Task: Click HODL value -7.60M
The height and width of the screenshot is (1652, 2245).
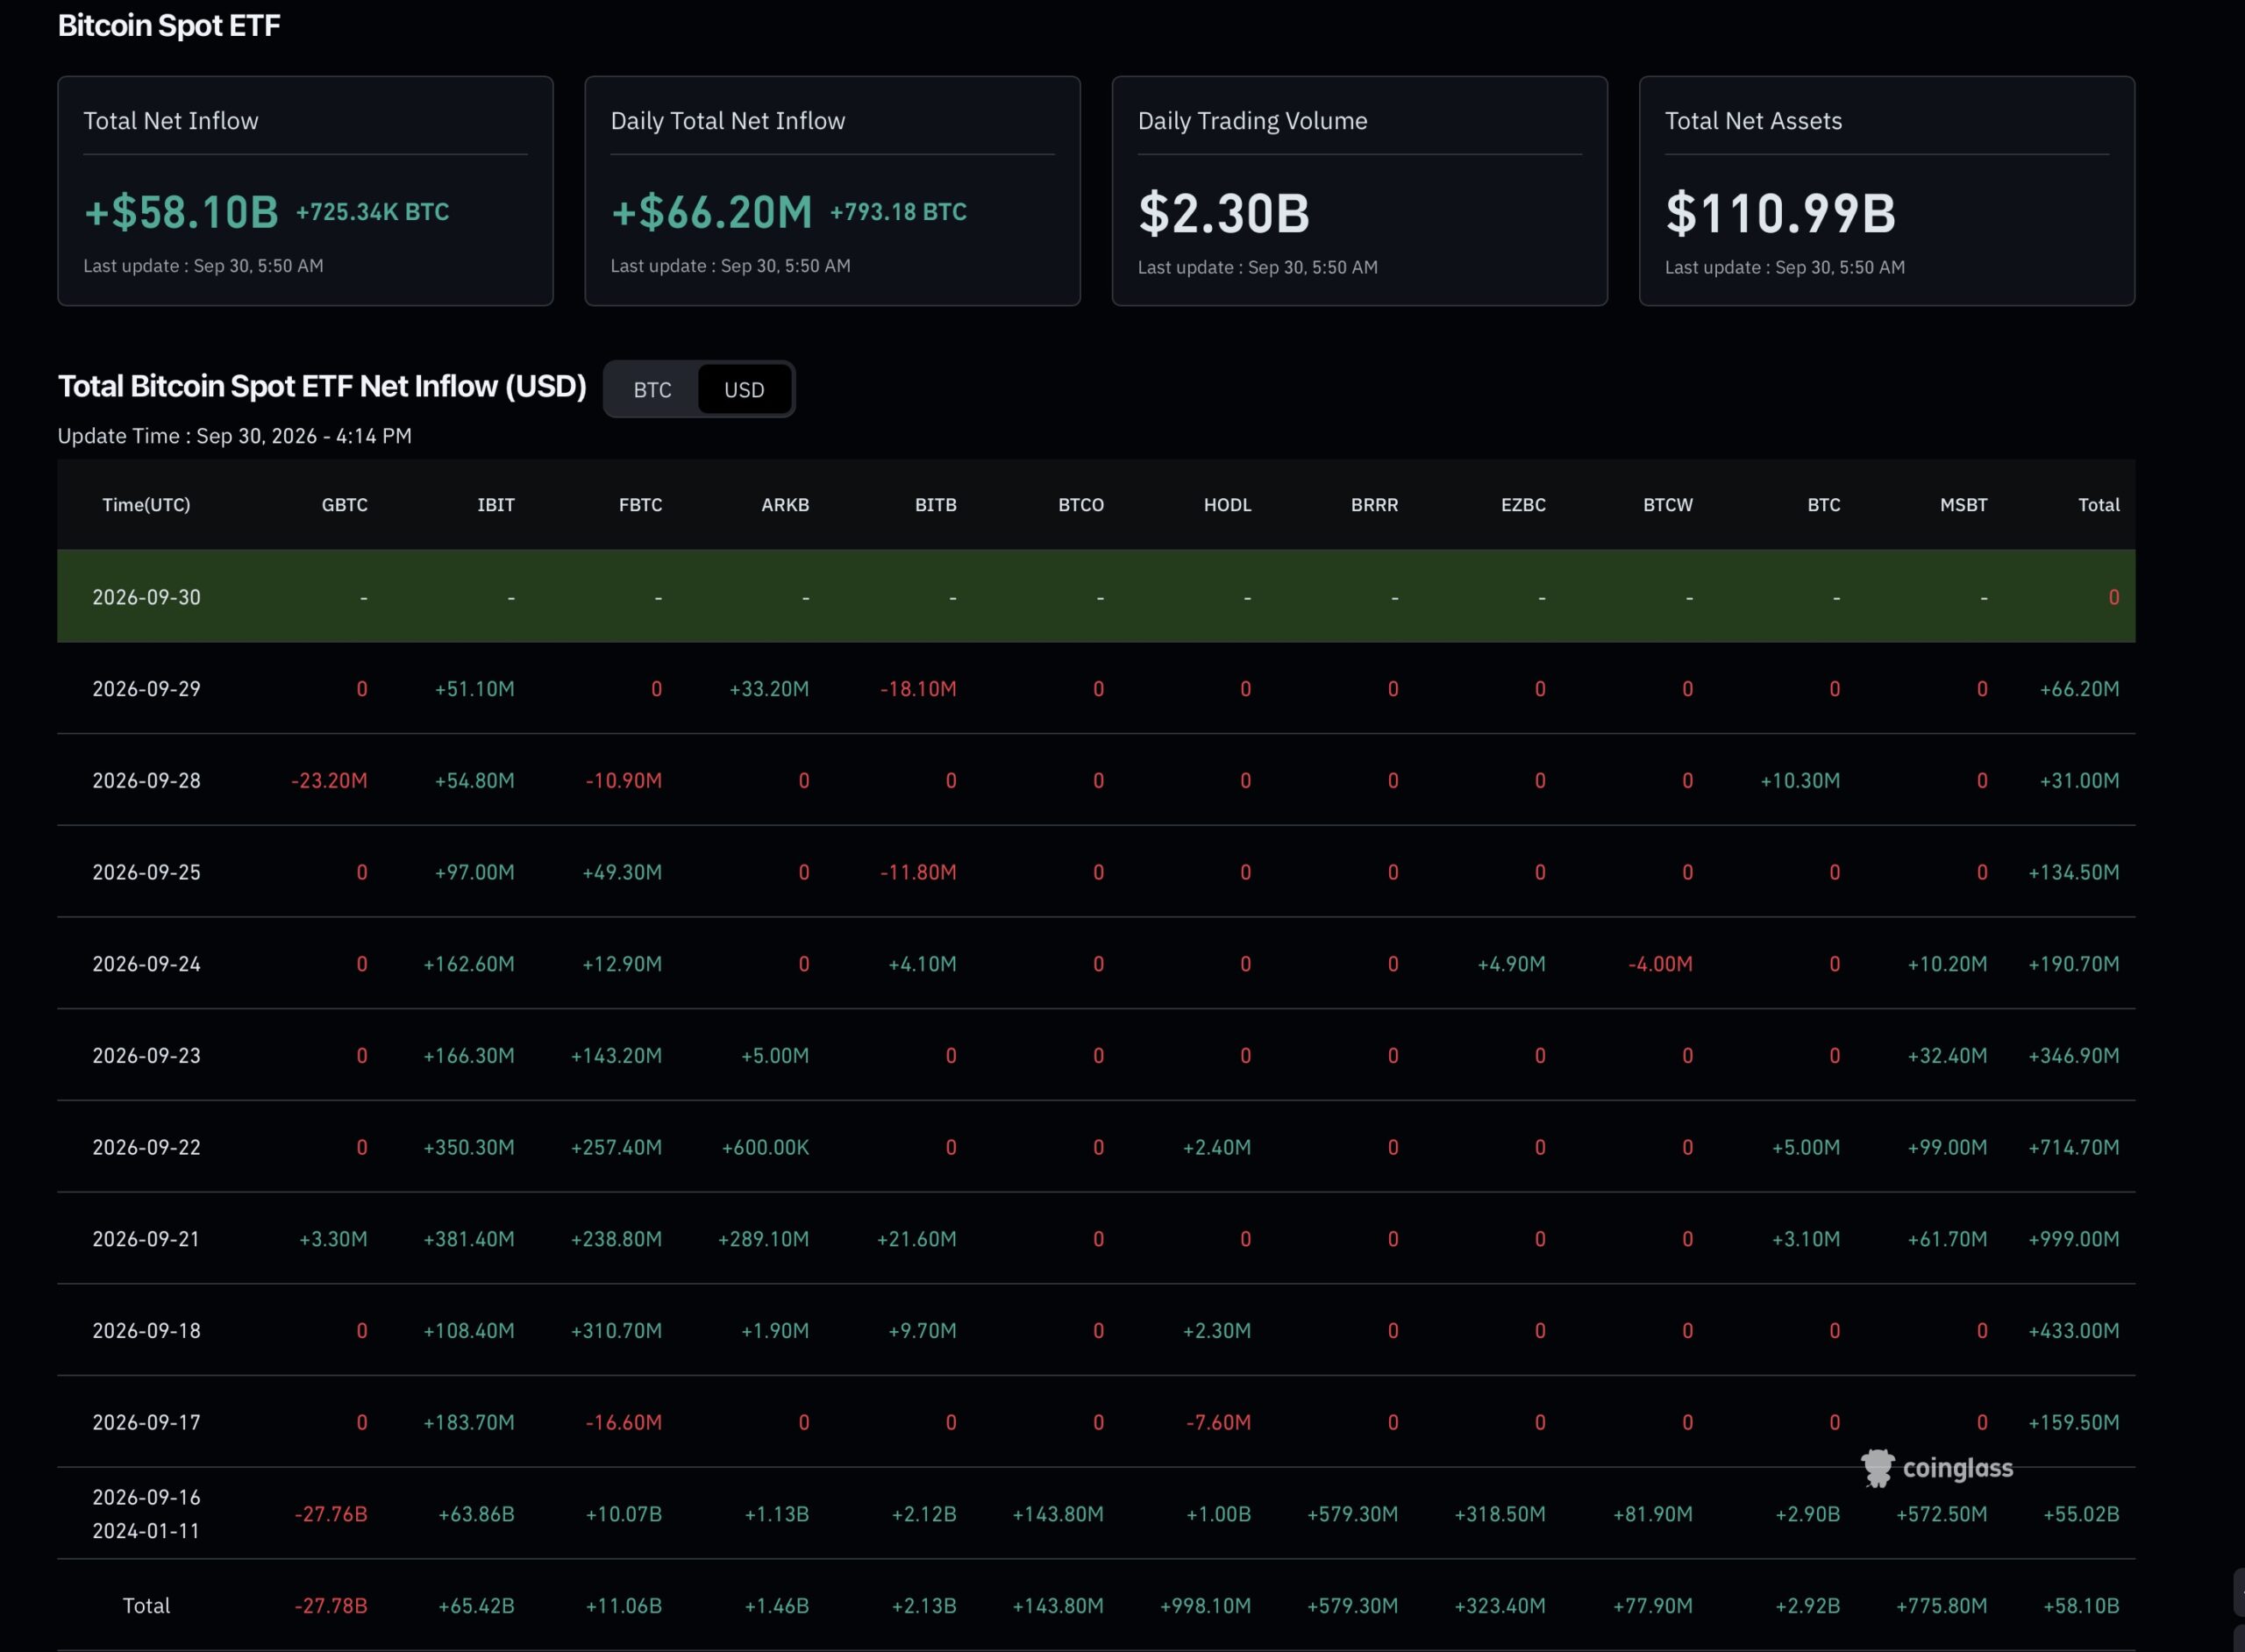Action: (1218, 1423)
